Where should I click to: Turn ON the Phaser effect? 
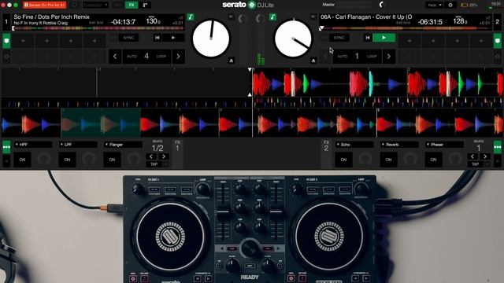click(434, 160)
